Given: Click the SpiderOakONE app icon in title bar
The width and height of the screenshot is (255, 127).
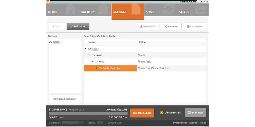Looking at the screenshot, I should (x=48, y=2).
